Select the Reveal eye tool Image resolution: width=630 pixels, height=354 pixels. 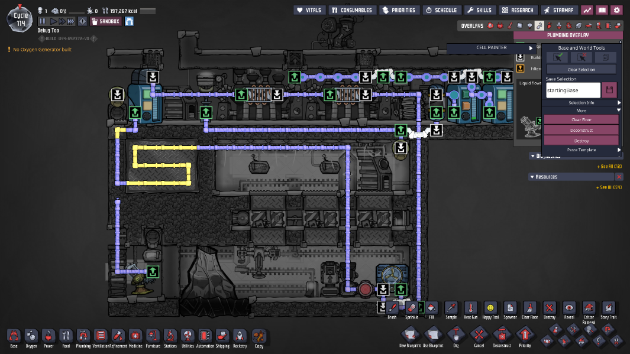(x=569, y=308)
